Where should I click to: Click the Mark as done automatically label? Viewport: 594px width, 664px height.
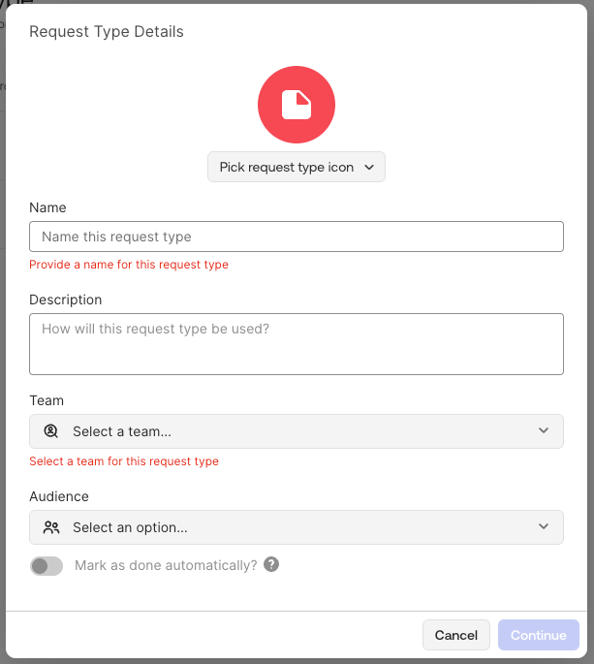[x=166, y=565]
